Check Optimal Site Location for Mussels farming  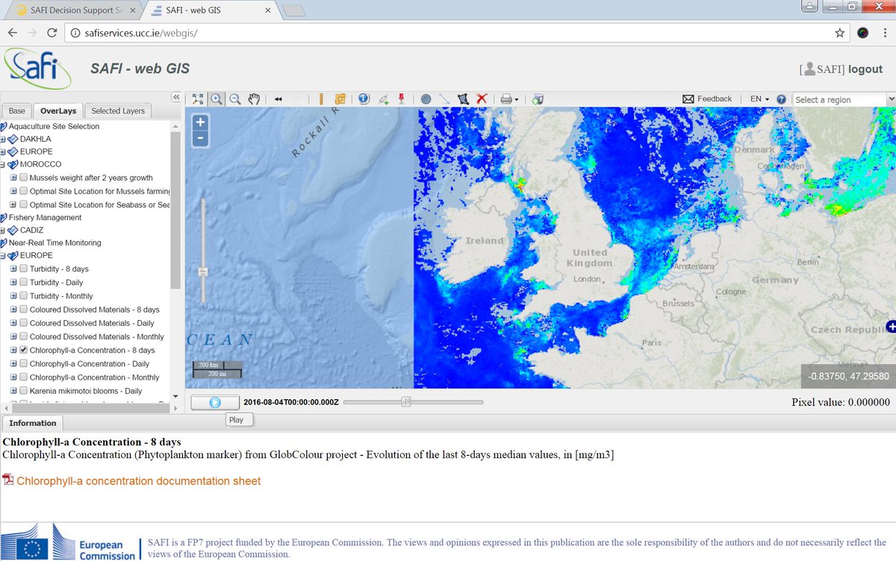pyautogui.click(x=24, y=191)
